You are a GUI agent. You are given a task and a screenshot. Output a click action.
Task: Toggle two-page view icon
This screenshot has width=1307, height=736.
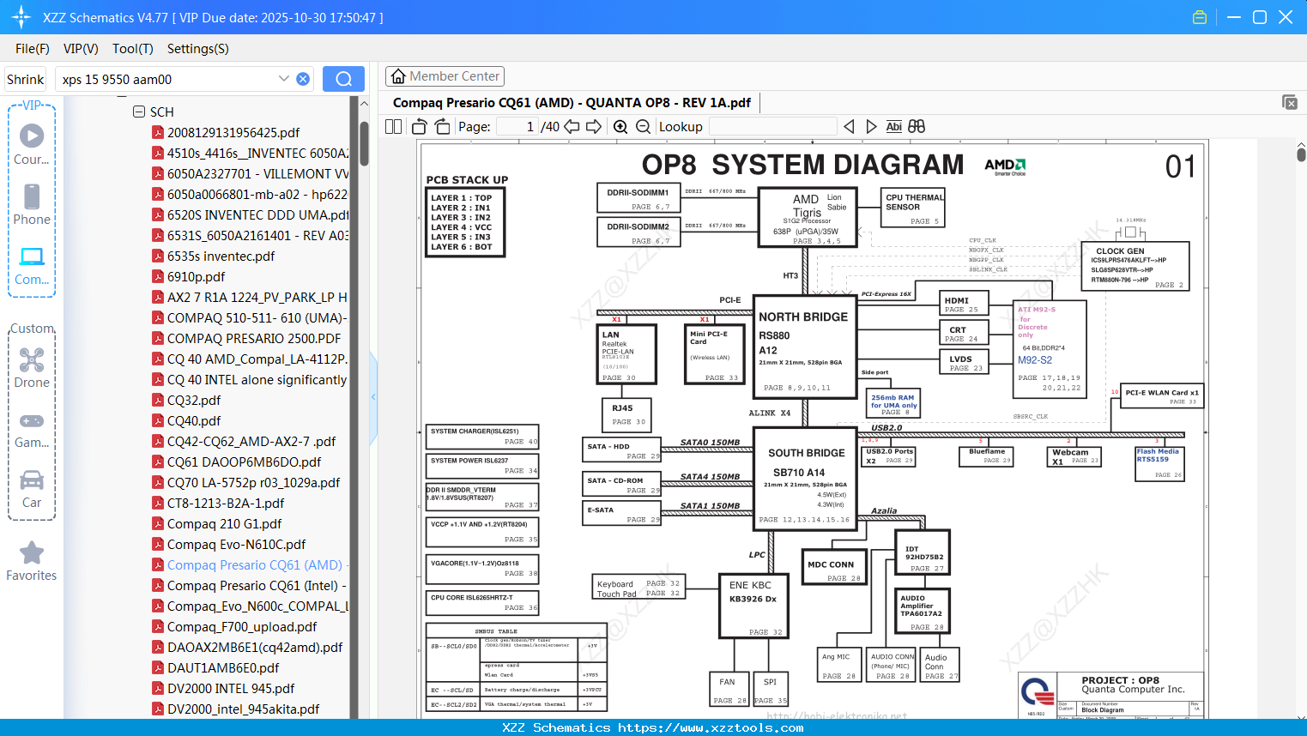coord(393,126)
